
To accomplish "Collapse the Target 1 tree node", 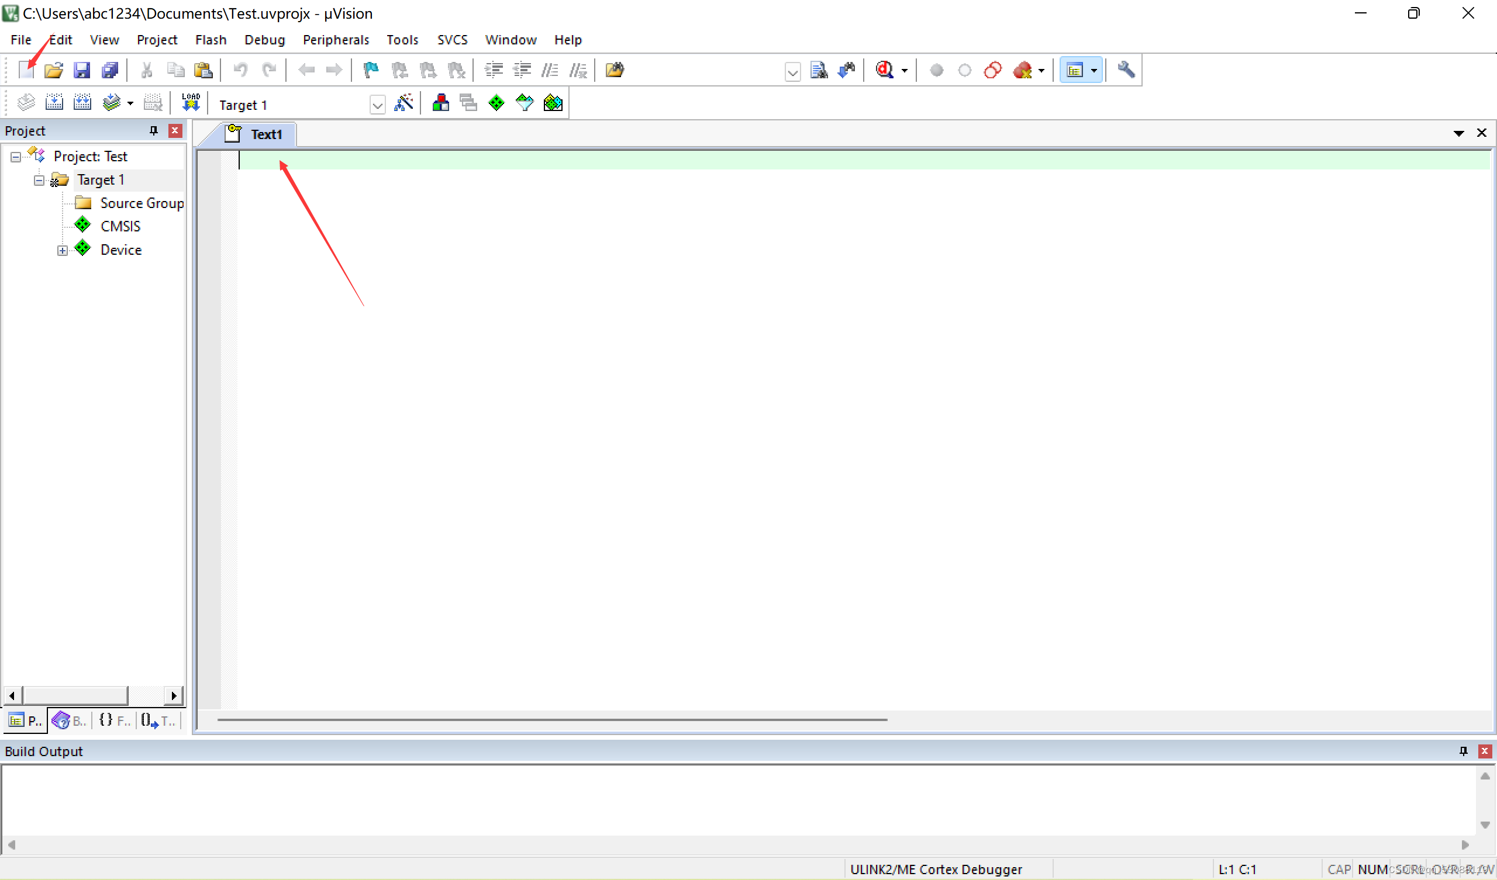I will [x=39, y=181].
